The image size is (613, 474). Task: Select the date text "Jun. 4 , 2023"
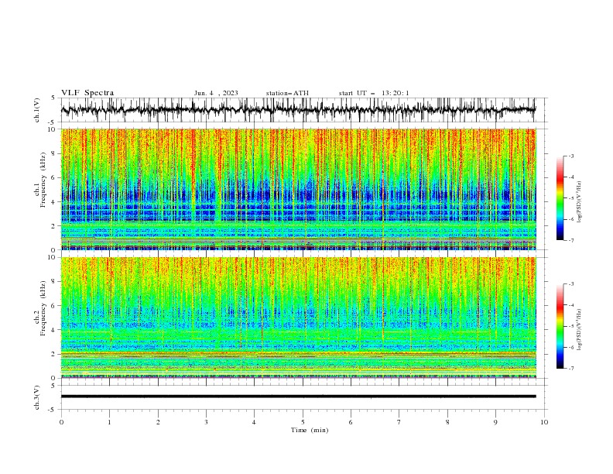tap(216, 93)
